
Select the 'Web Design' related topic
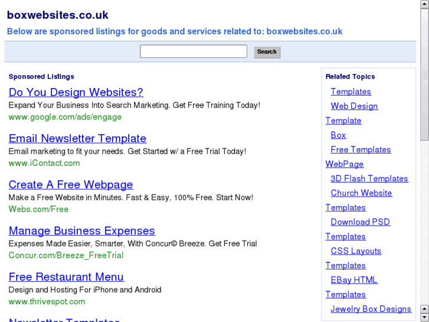tap(354, 106)
